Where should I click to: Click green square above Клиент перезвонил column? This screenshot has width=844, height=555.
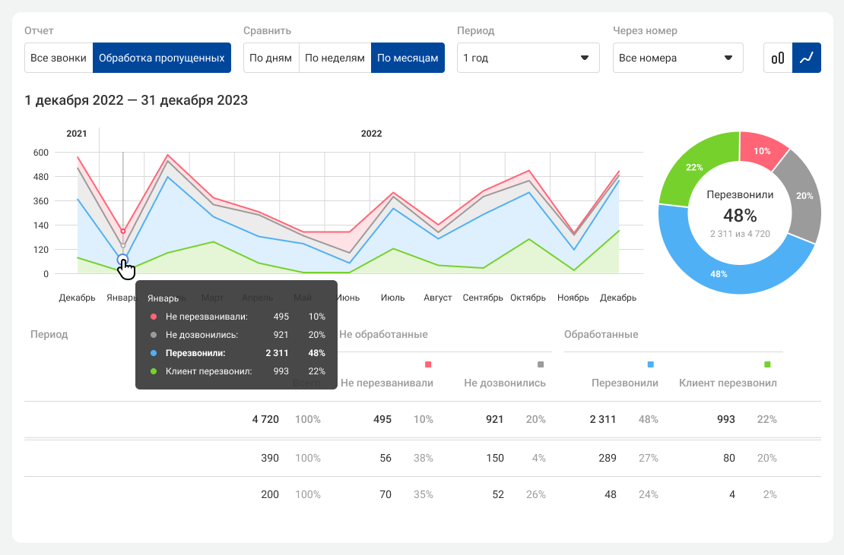pyautogui.click(x=767, y=365)
